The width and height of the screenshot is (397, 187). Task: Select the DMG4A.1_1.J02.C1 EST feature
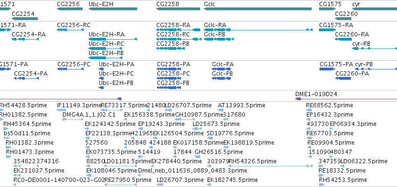[x=70, y=119]
